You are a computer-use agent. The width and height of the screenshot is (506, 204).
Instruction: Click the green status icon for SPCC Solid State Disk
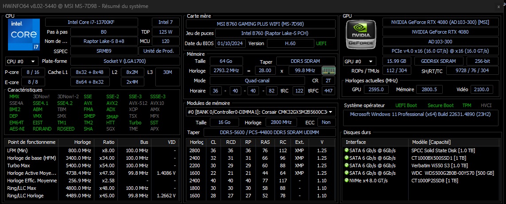(347, 150)
